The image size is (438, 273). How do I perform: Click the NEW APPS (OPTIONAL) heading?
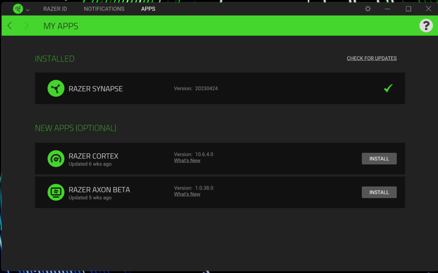pyautogui.click(x=75, y=128)
